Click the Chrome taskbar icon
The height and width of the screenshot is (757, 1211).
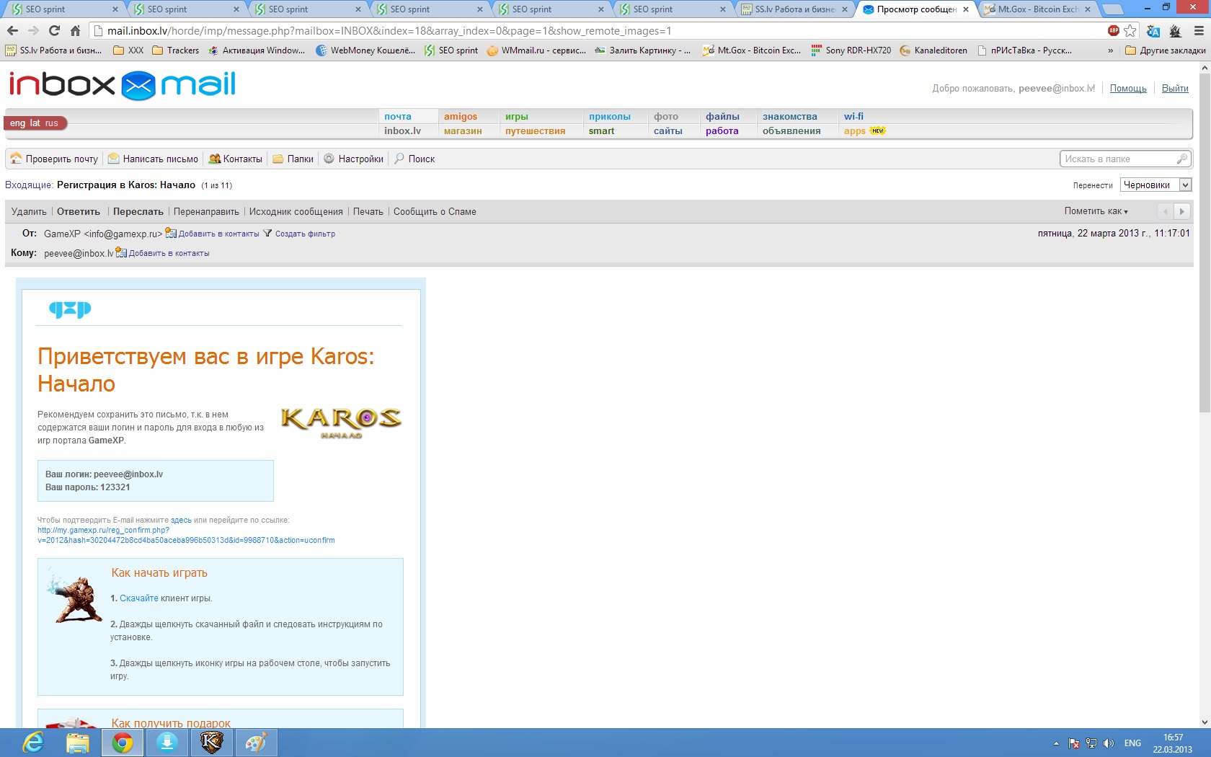pyautogui.click(x=122, y=743)
